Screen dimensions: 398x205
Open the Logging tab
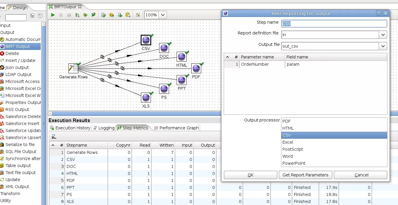(104, 128)
